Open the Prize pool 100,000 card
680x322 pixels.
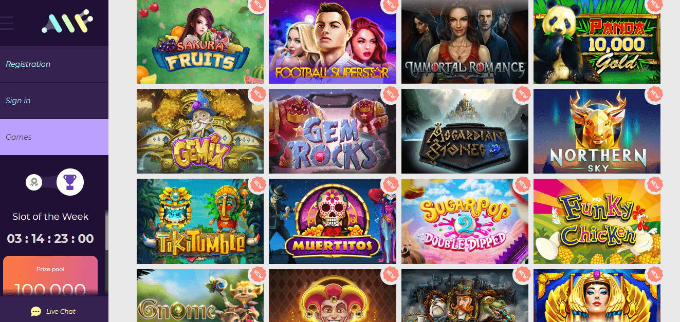pos(50,276)
